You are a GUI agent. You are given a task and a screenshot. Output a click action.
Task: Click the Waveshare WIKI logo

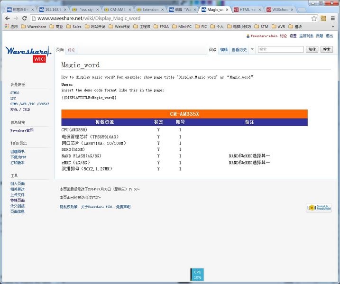pyautogui.click(x=28, y=54)
